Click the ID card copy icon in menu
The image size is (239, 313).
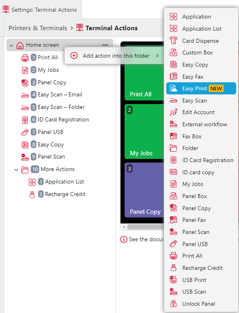point(173,172)
